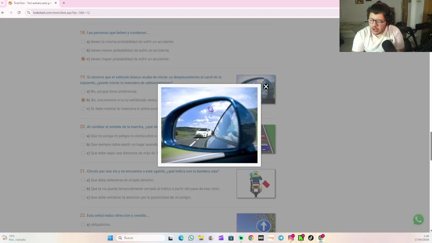The image size is (432, 243).
Task: View site information icon in address bar
Action: point(29,12)
